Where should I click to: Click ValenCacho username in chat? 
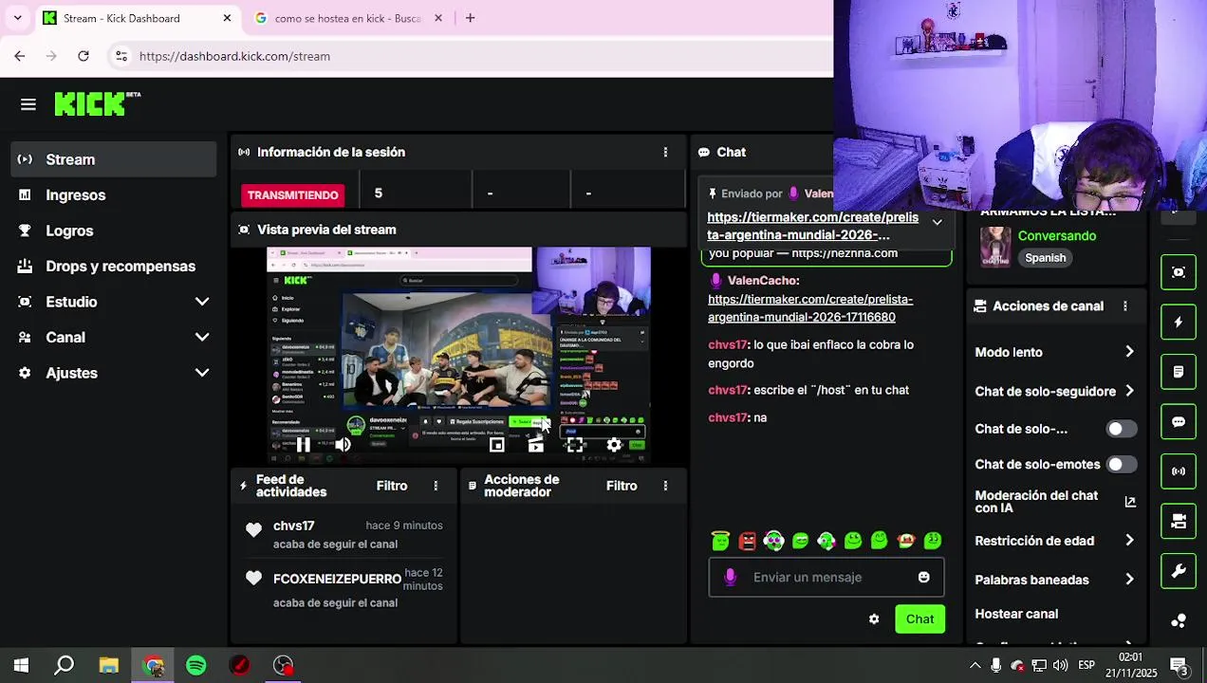(x=763, y=281)
